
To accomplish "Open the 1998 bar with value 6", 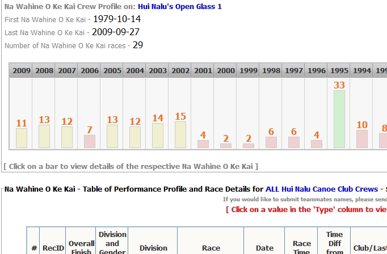I will tap(271, 142).
